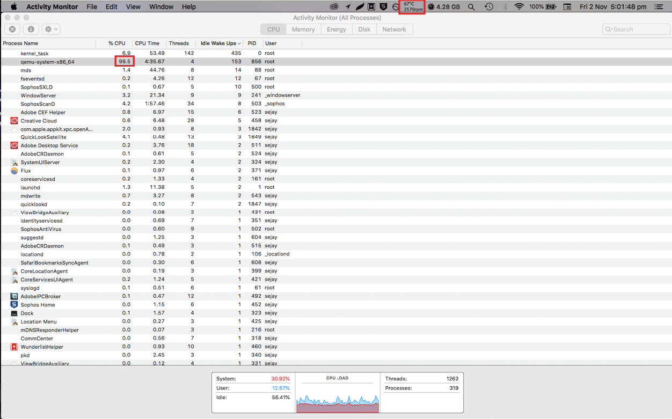The width and height of the screenshot is (672, 419).
Task: Open the File menu
Action: 92,6
